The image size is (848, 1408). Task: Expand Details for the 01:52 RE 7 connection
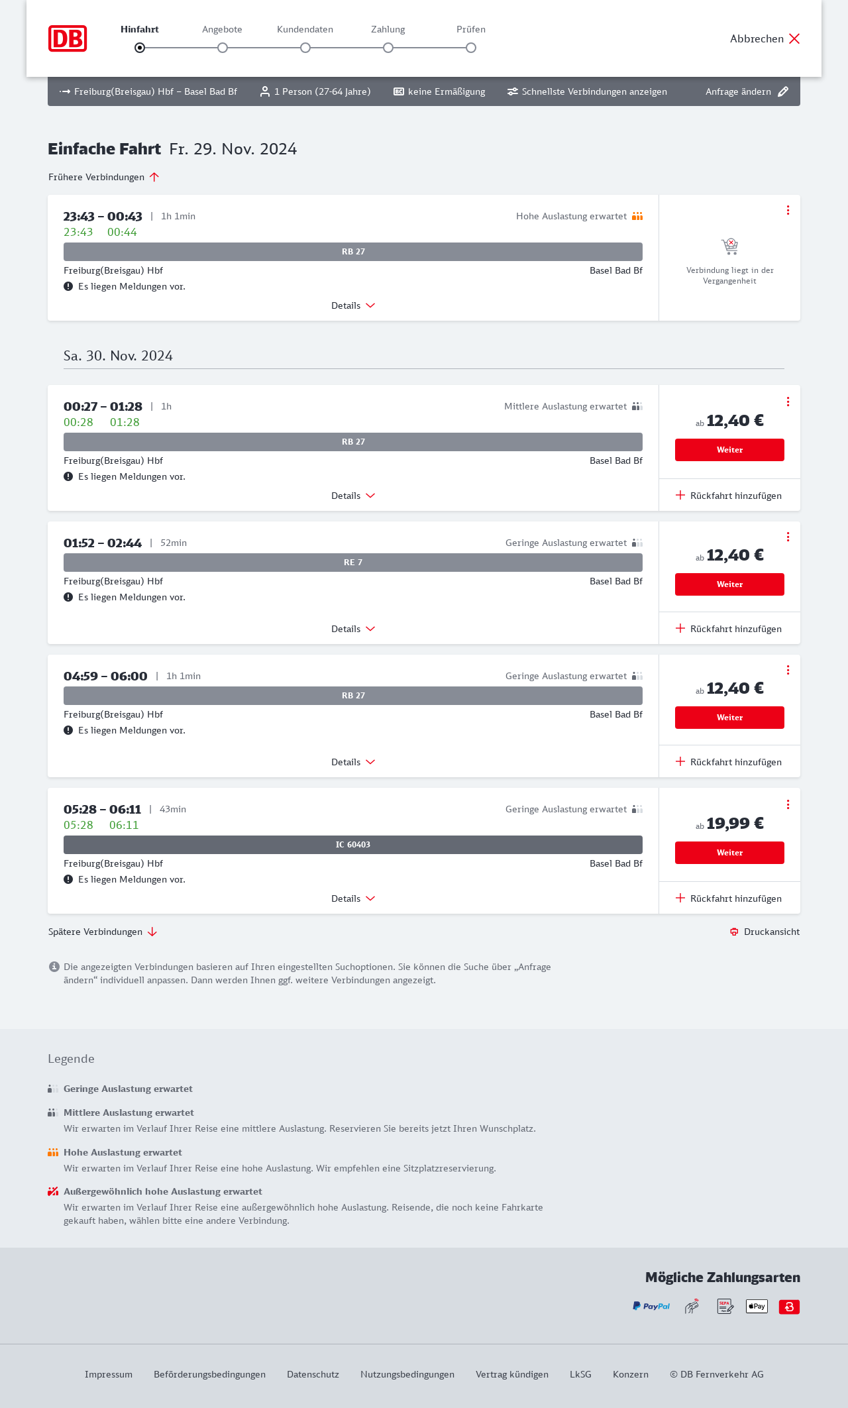coord(353,629)
